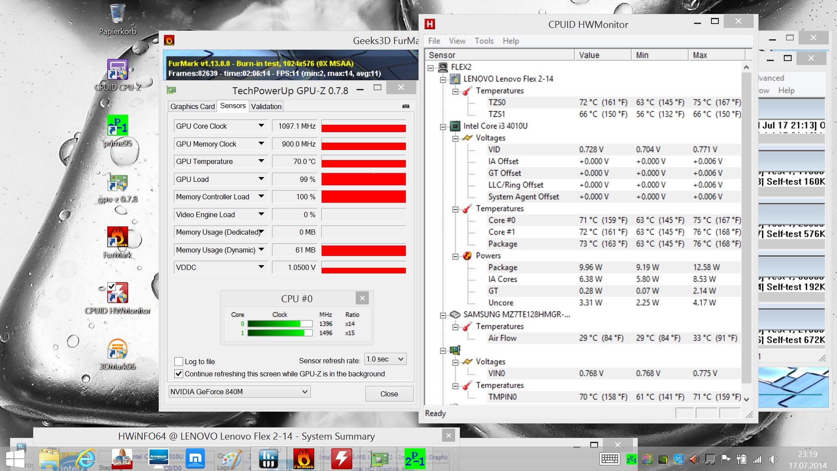The height and width of the screenshot is (471, 837).
Task: Switch to the Graphics Card tab
Action: [x=192, y=106]
